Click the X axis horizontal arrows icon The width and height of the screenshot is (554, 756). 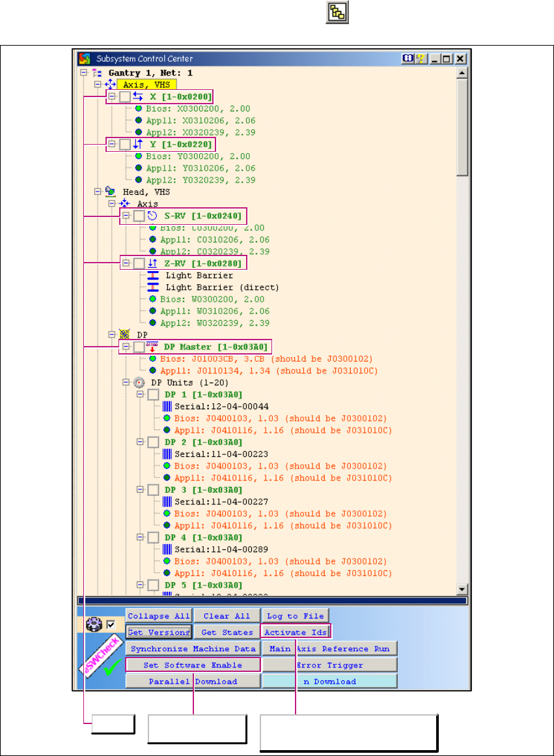pyautogui.click(x=137, y=96)
